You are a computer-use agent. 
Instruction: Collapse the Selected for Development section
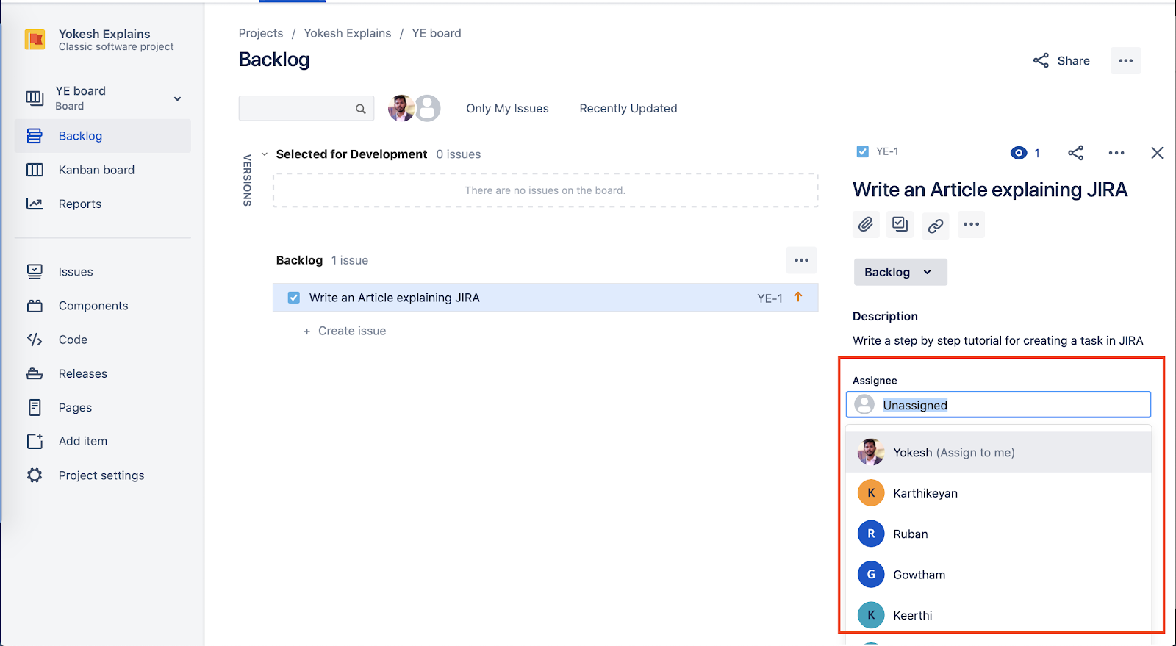[x=265, y=154]
